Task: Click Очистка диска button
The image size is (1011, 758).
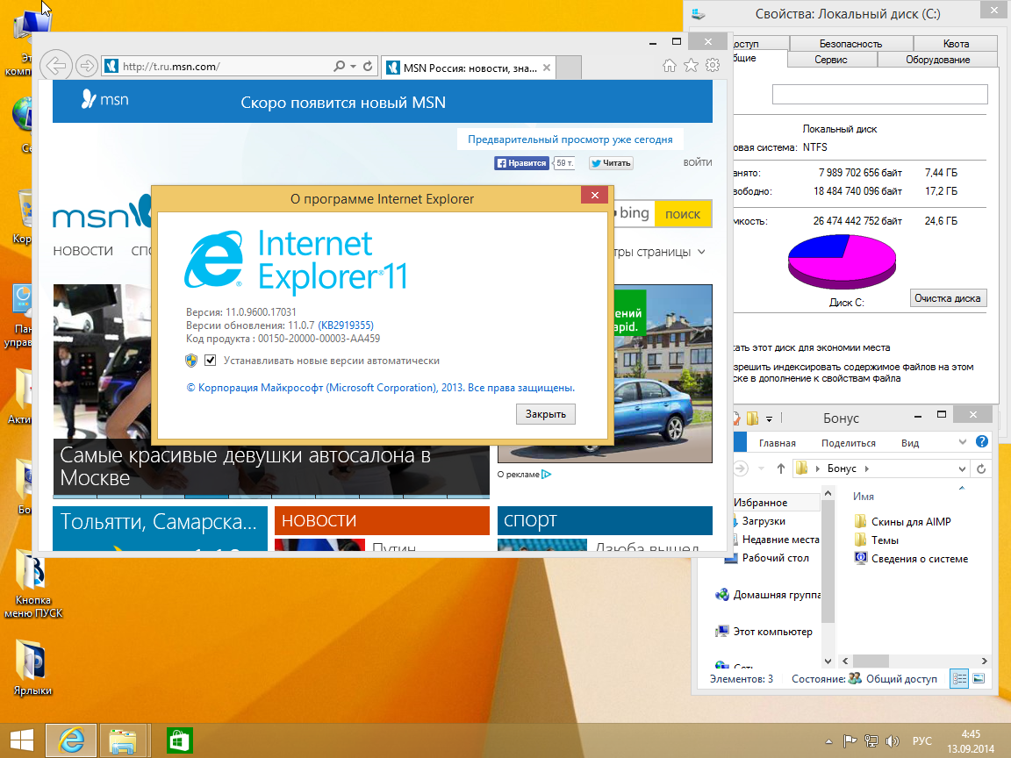Action: [x=947, y=297]
